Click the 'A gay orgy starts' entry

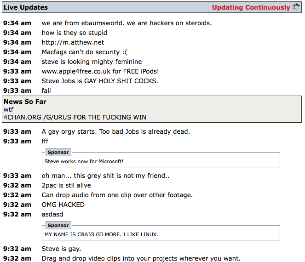pos(116,131)
